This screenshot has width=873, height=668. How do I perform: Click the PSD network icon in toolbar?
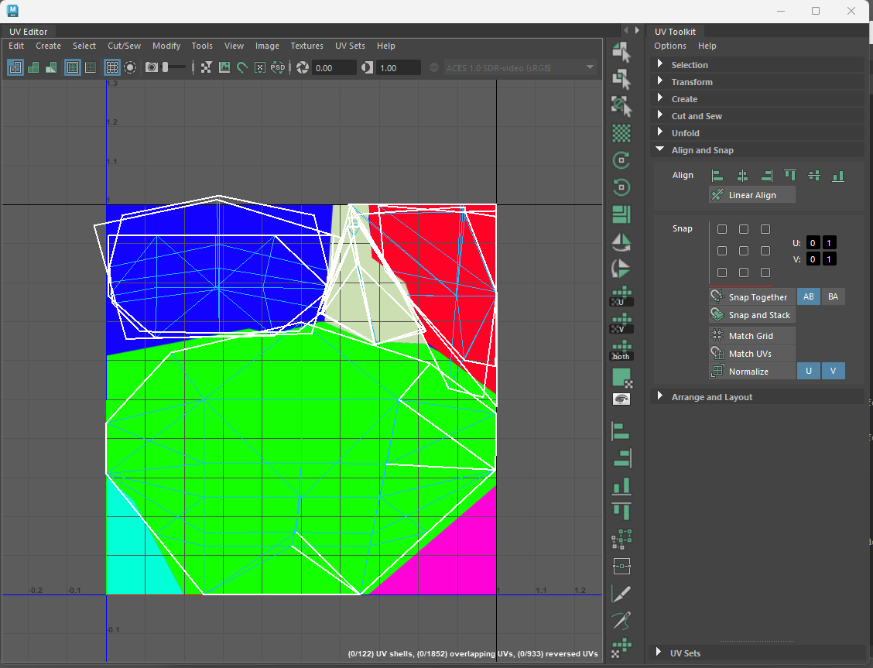(278, 68)
